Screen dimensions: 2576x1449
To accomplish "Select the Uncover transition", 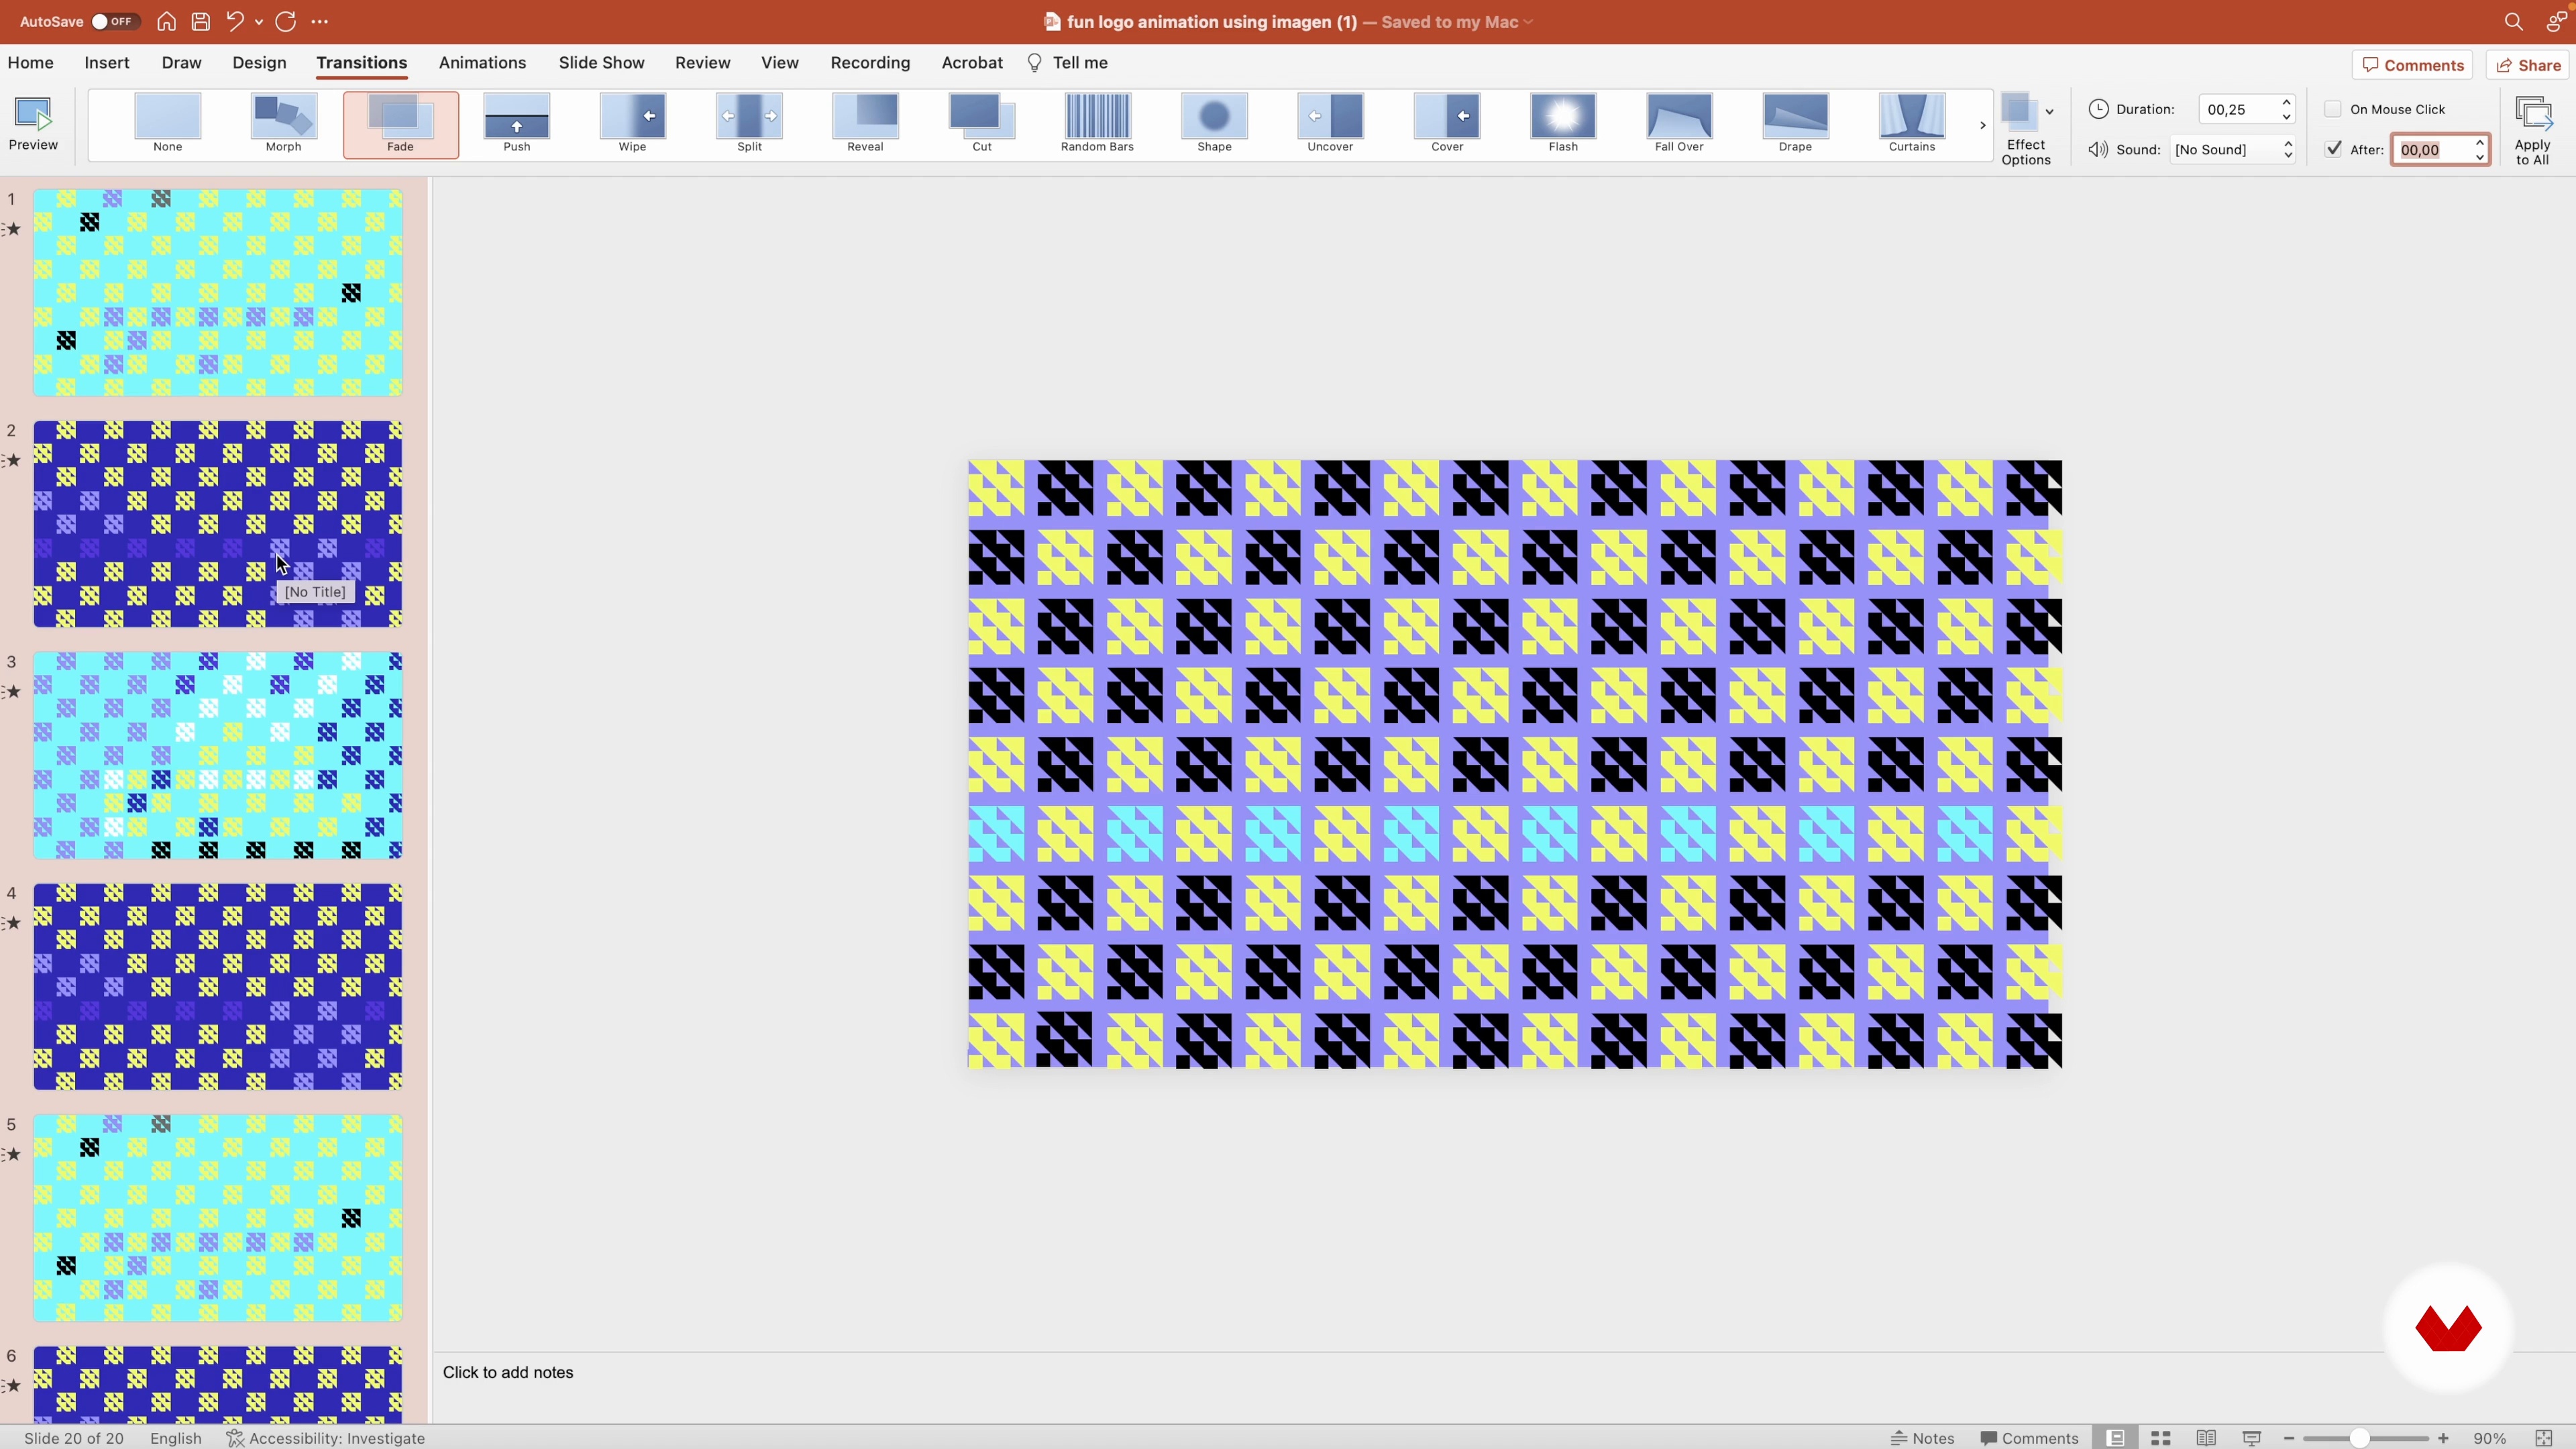I will click(x=1330, y=124).
